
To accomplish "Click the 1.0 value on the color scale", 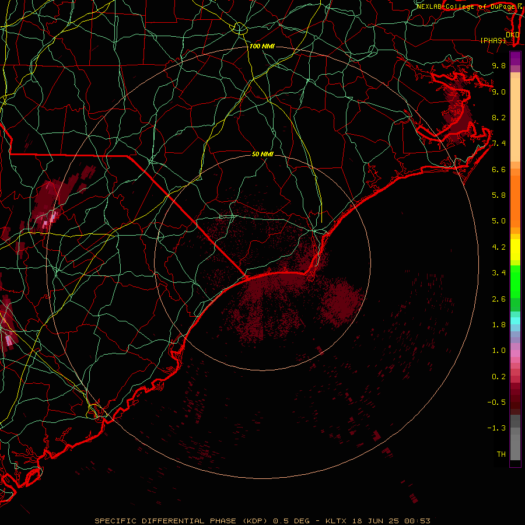I will click(499, 351).
